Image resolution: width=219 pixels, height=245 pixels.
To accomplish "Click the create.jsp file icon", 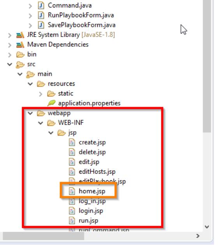I will point(72,143).
